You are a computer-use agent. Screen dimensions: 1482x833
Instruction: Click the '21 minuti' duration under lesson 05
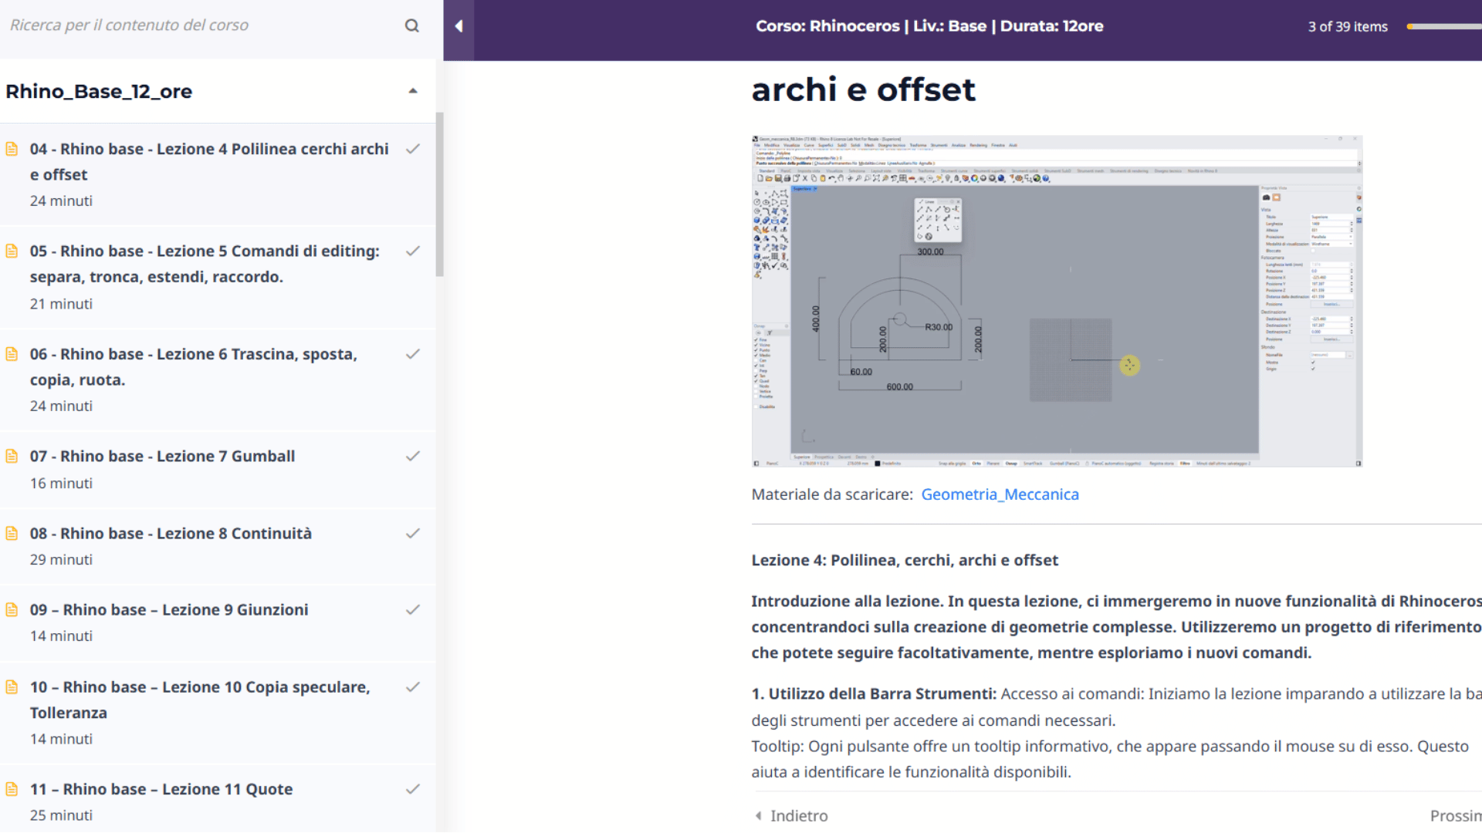point(61,304)
